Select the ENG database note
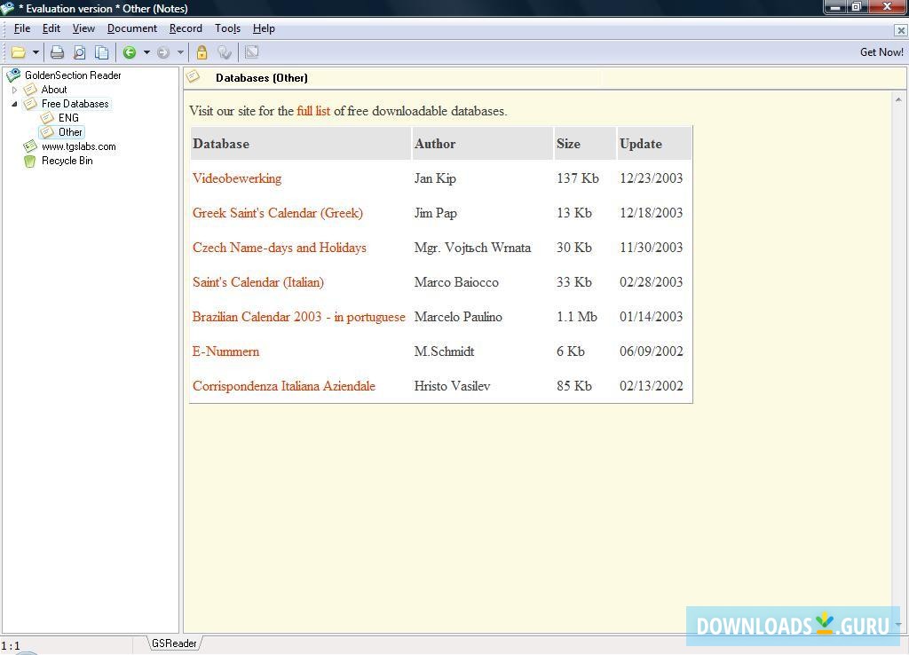Viewport: 909px width, 655px height. (x=68, y=118)
